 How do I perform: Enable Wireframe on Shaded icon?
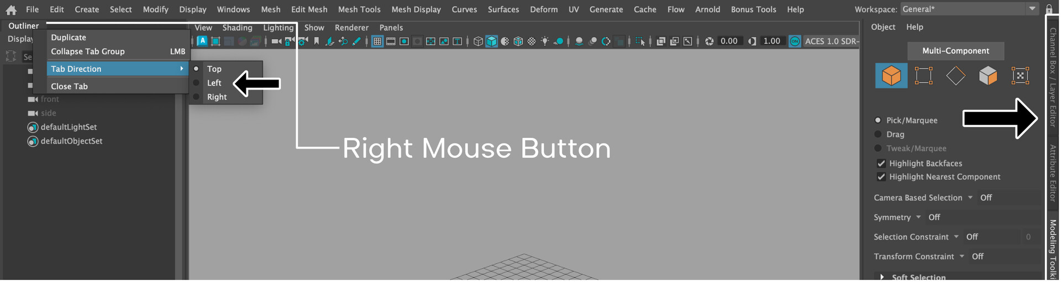click(518, 41)
